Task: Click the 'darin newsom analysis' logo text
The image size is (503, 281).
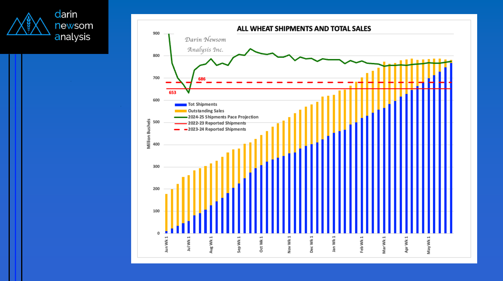Action: coord(74,26)
